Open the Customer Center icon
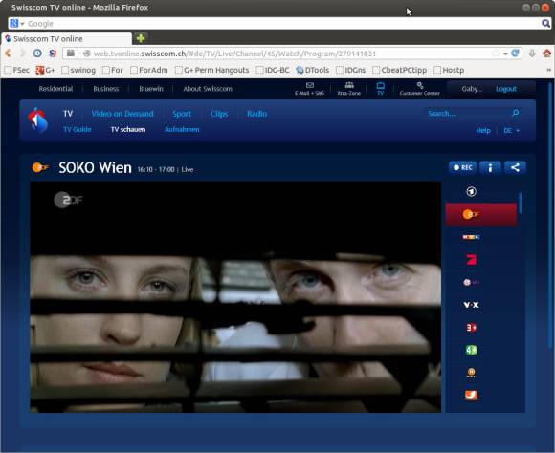 pyautogui.click(x=420, y=89)
